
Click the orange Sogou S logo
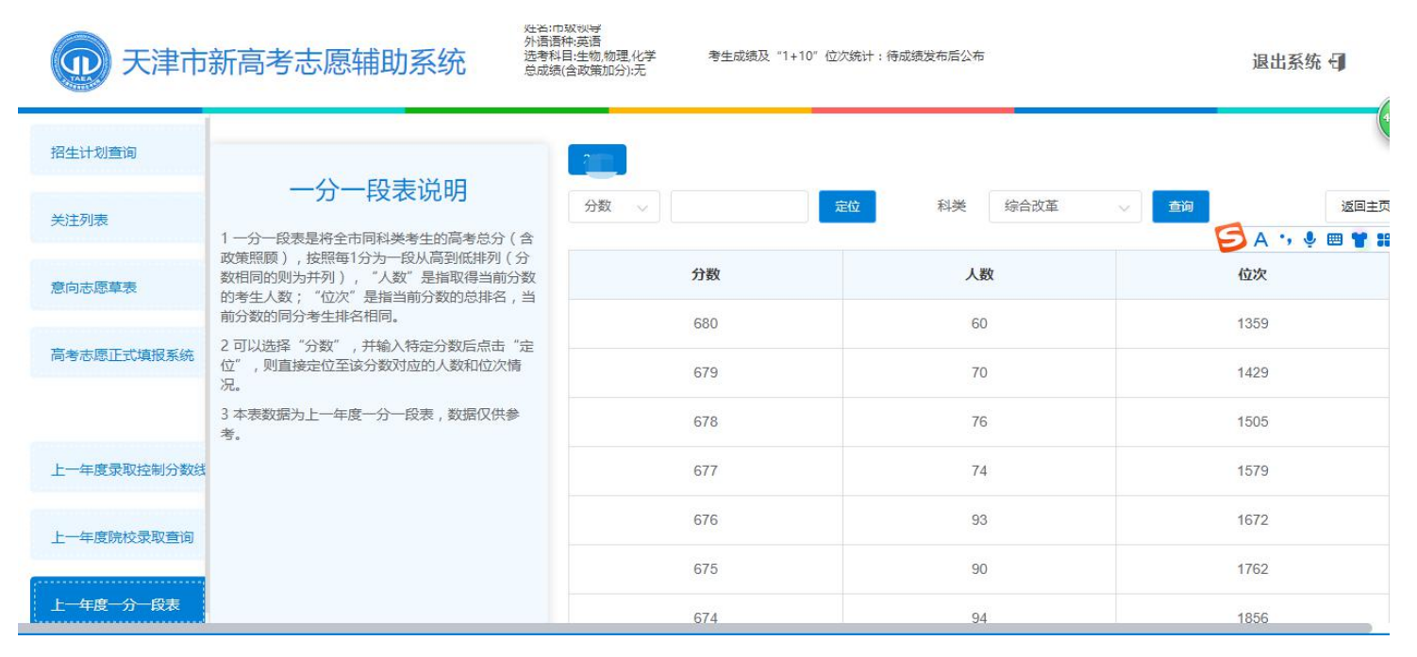point(1230,238)
